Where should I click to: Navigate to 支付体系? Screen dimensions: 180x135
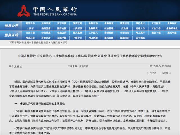pyautogui.click(x=156, y=23)
